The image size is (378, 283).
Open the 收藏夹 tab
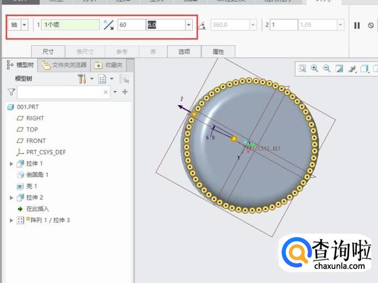pos(110,65)
